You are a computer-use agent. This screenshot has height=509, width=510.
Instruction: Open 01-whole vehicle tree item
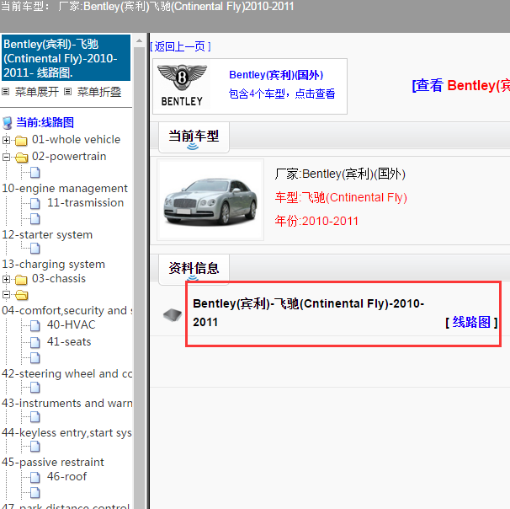(x=76, y=140)
